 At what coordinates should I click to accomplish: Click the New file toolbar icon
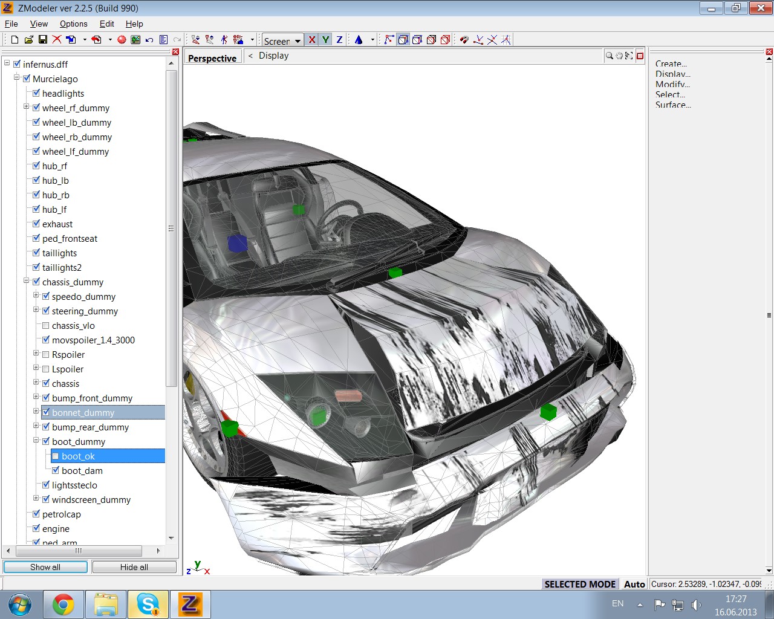[x=15, y=40]
